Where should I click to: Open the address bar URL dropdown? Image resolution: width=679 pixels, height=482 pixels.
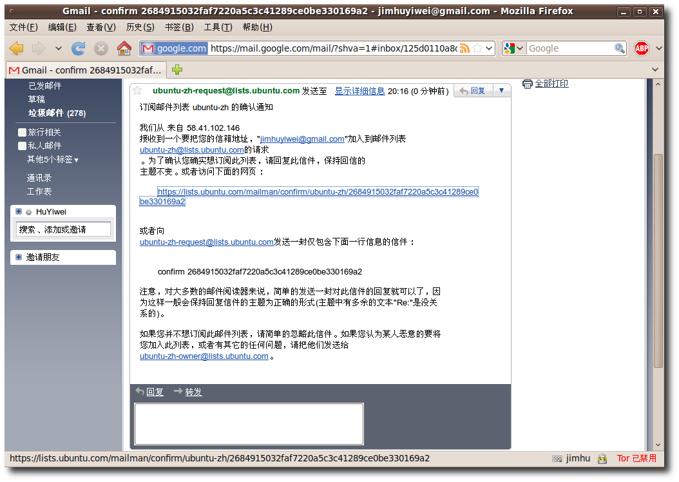490,48
